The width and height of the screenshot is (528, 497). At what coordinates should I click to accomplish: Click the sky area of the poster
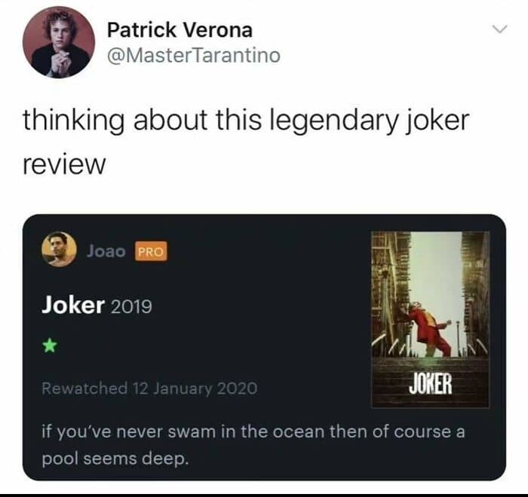click(436, 269)
